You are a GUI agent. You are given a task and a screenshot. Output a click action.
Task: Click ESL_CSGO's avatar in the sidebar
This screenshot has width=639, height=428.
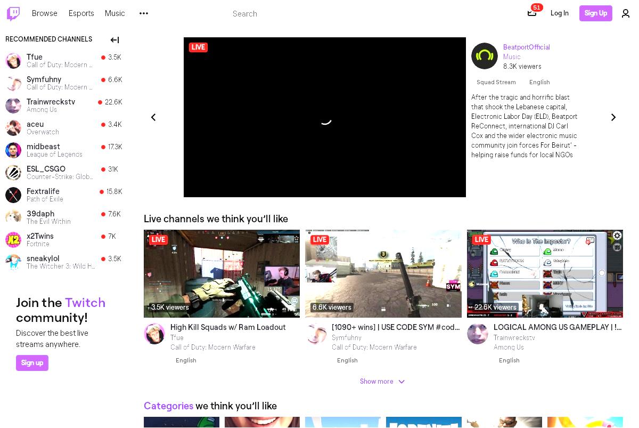click(13, 173)
